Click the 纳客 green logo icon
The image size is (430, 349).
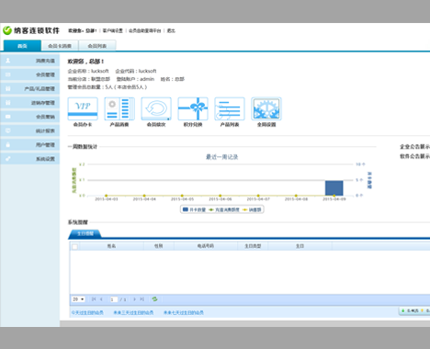(x=7, y=30)
